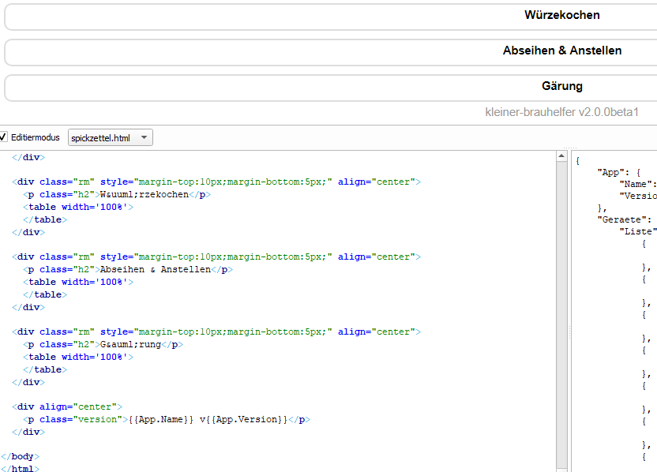The height and width of the screenshot is (472, 657).
Task: Toggle the Editiermodus checkbox
Action: [4, 137]
